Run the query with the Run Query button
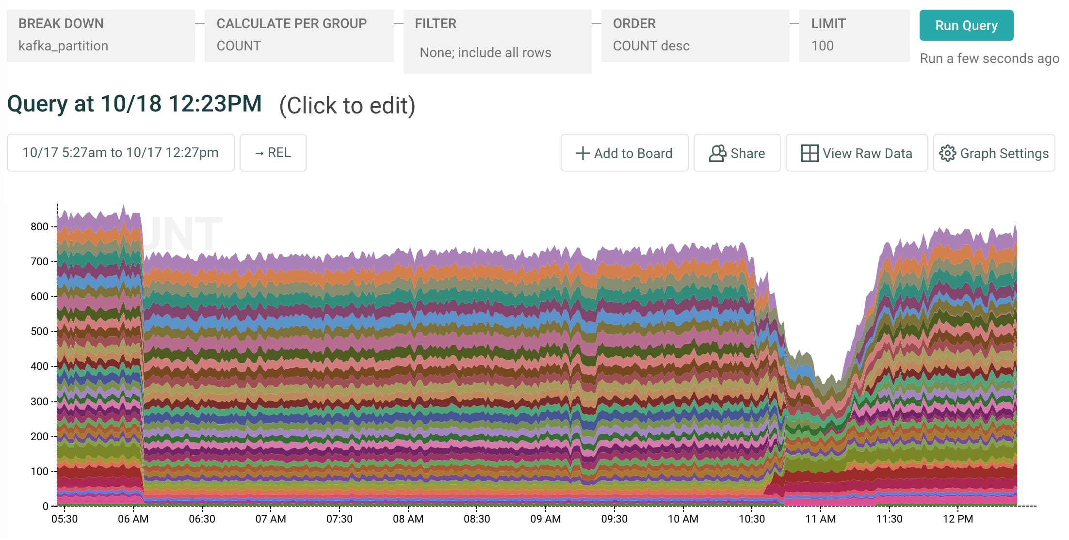The width and height of the screenshot is (1069, 540). [966, 25]
